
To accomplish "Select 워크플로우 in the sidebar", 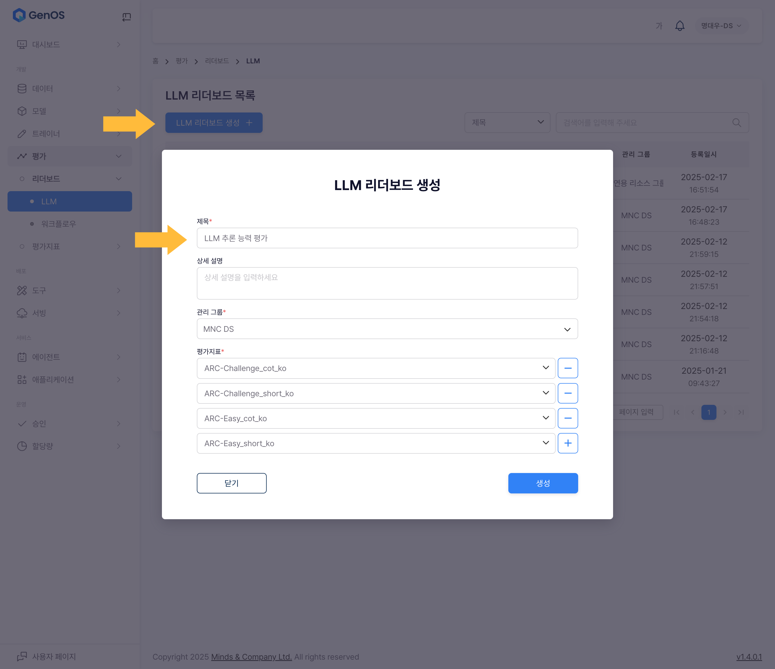I will tap(58, 224).
